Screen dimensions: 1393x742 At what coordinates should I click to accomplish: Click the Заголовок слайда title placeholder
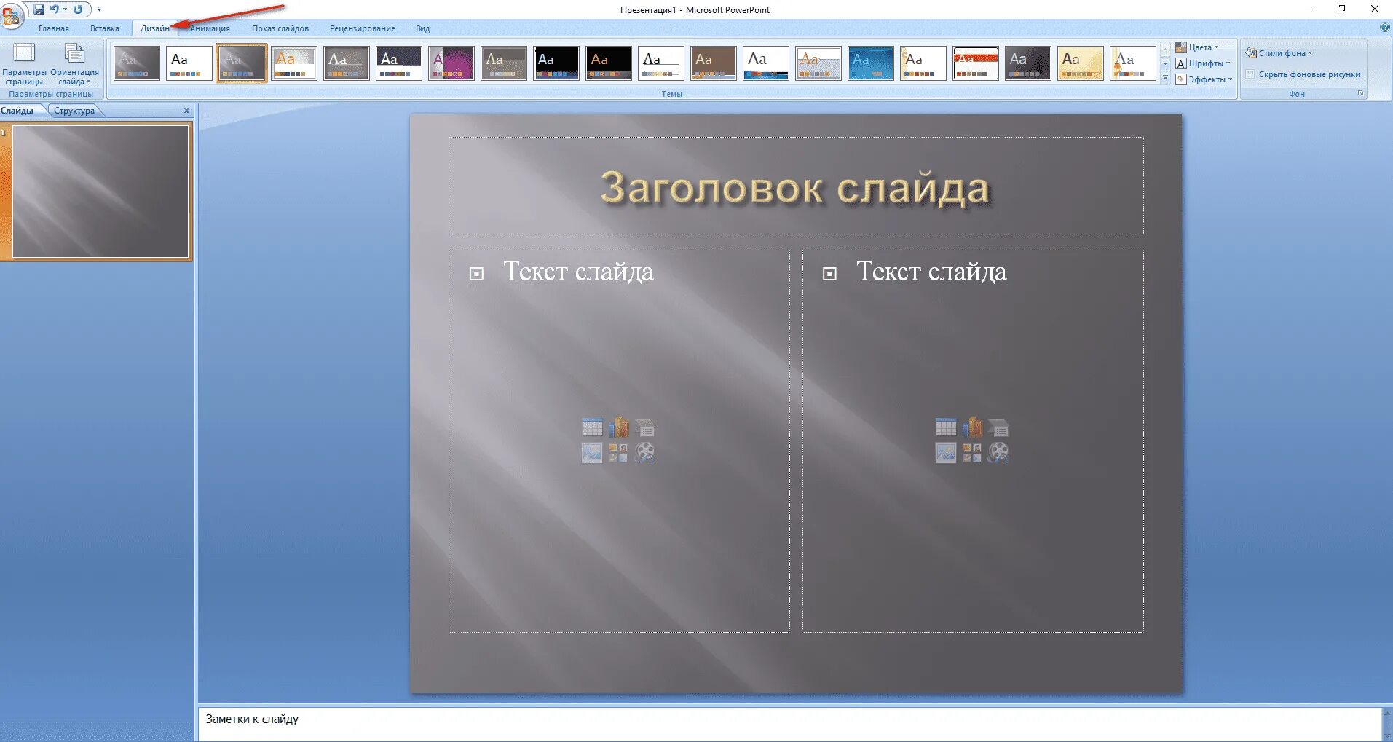point(795,187)
